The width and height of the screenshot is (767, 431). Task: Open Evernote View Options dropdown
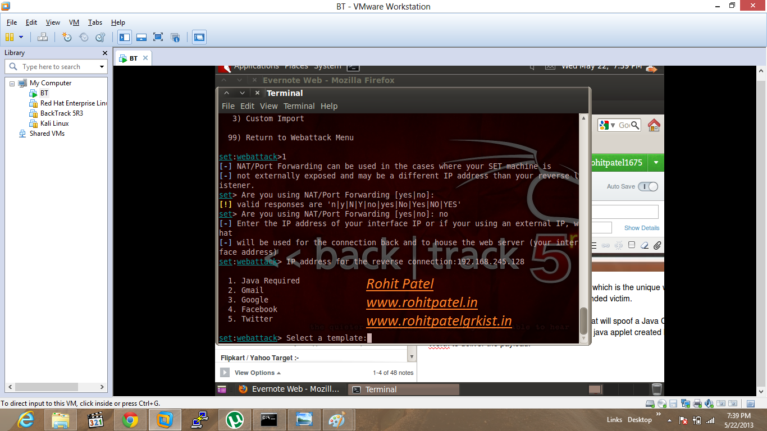[258, 373]
